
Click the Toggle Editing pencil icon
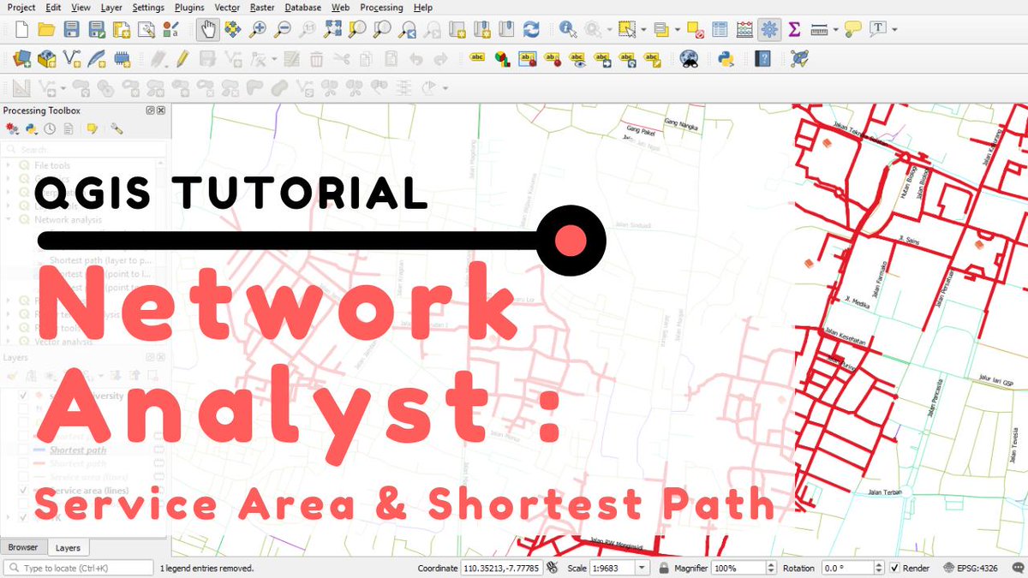(x=182, y=58)
